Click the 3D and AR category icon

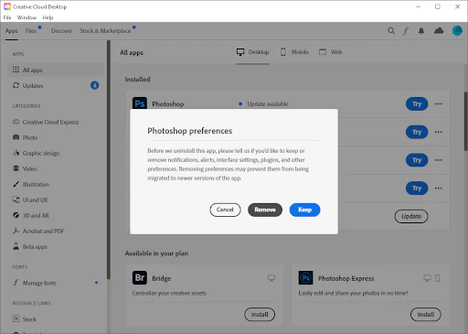[16, 215]
